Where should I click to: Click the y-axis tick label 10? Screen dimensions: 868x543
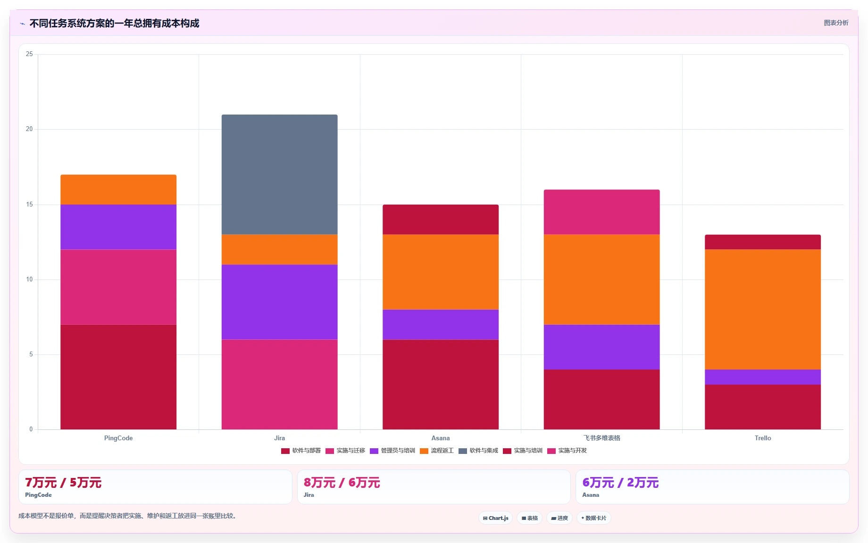29,280
